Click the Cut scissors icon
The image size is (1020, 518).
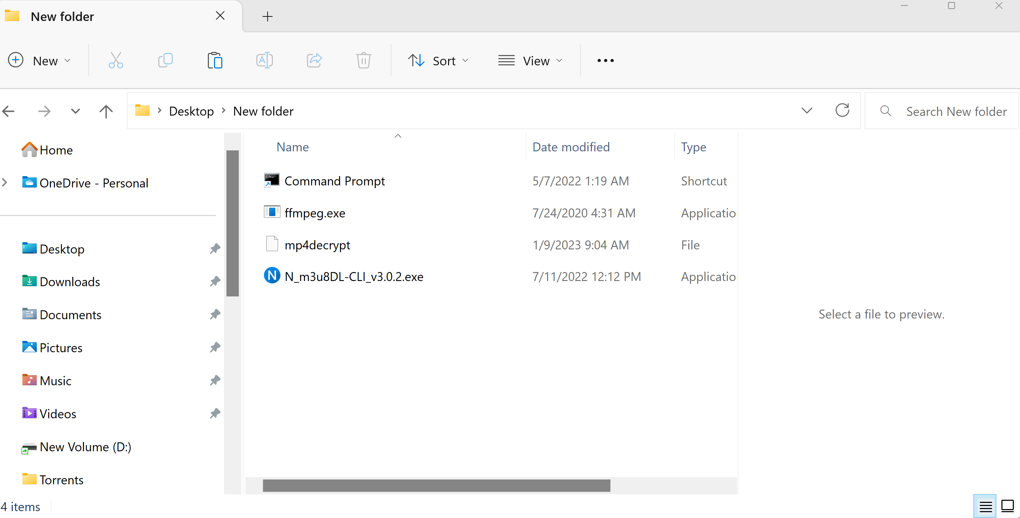pos(116,61)
